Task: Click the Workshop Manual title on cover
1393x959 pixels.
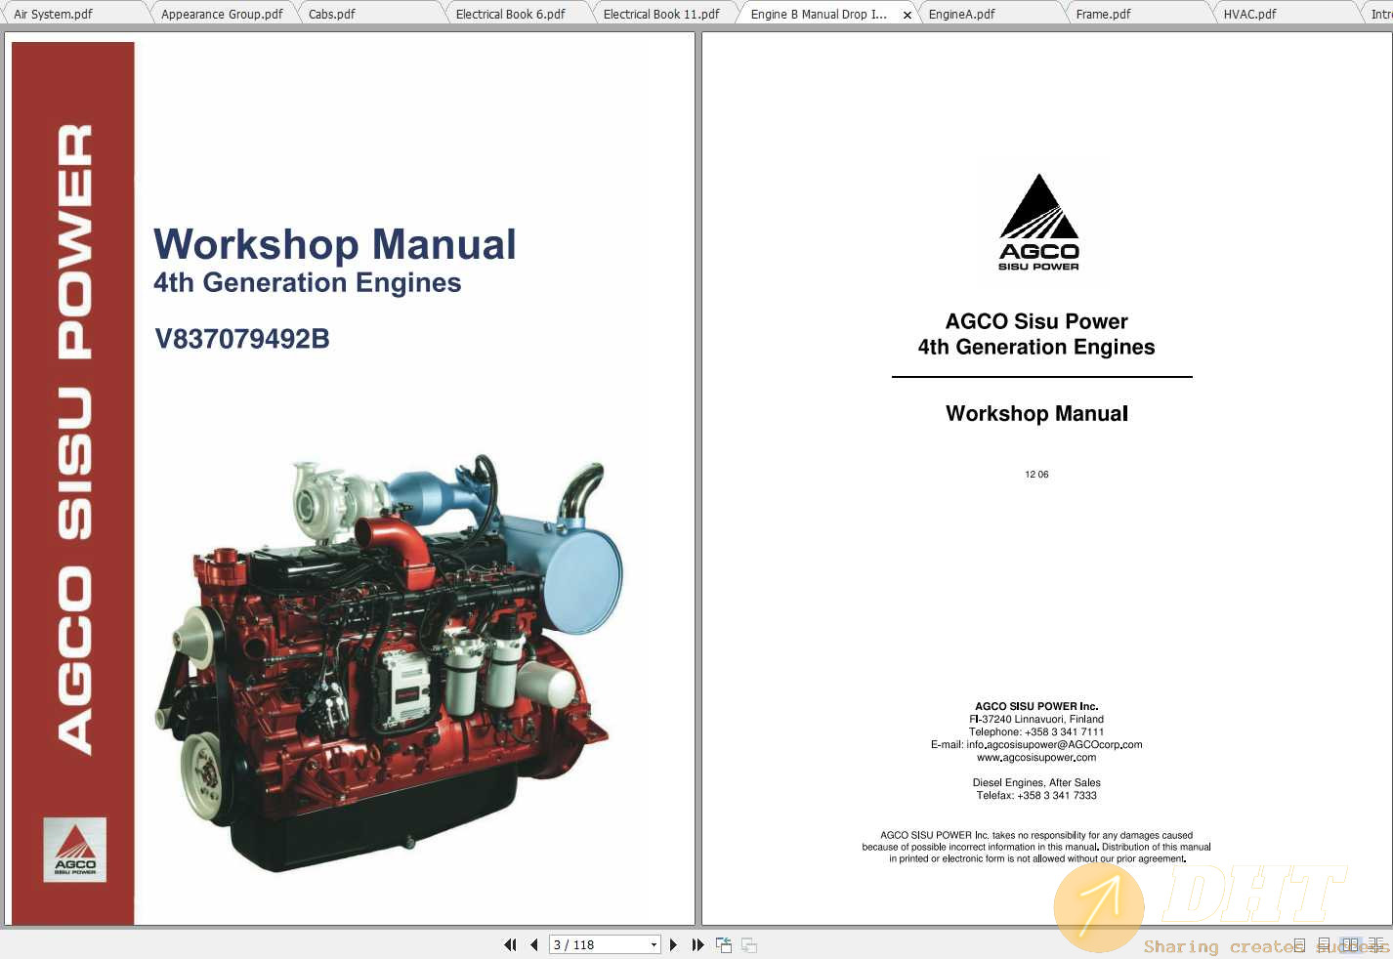Action: point(335,244)
